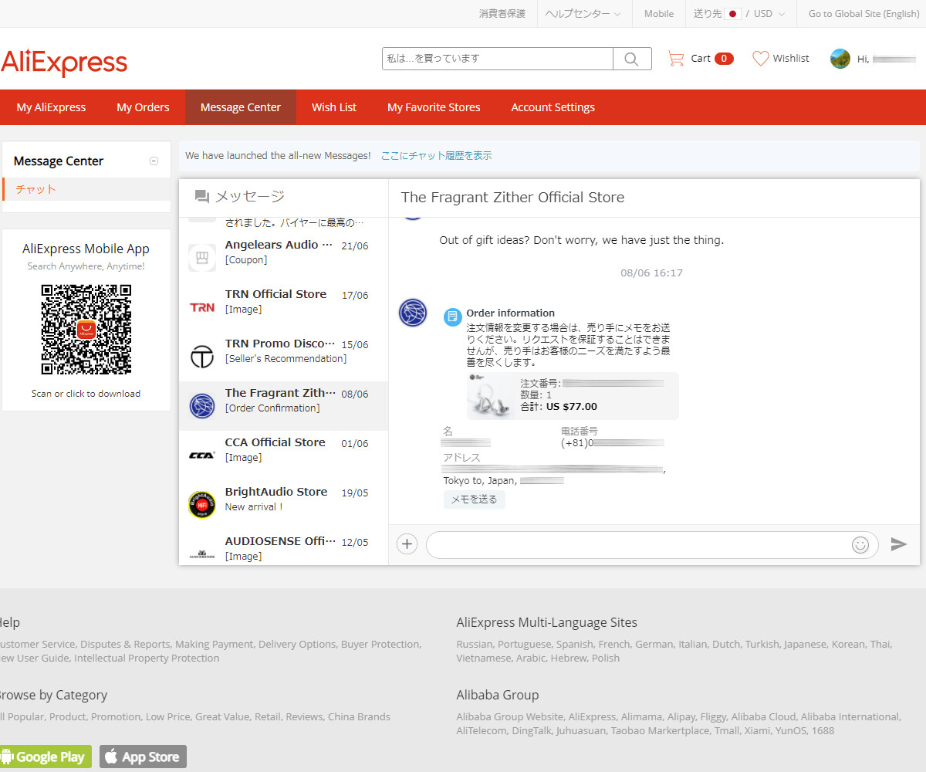This screenshot has width=926, height=772.
Task: Open the shopping cart icon
Action: (676, 58)
